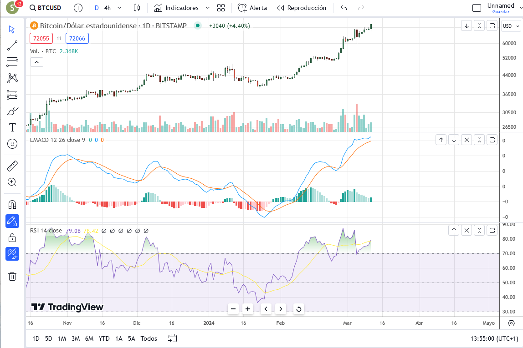Reset the chart view
Screen dimensions: 523x348
point(299,309)
